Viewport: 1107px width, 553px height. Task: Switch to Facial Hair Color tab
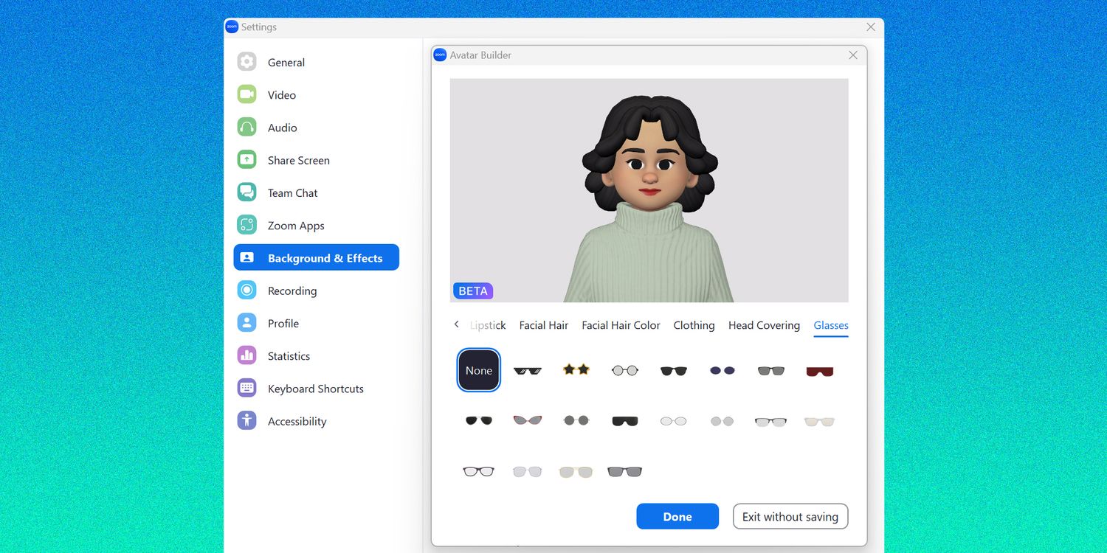coord(621,325)
